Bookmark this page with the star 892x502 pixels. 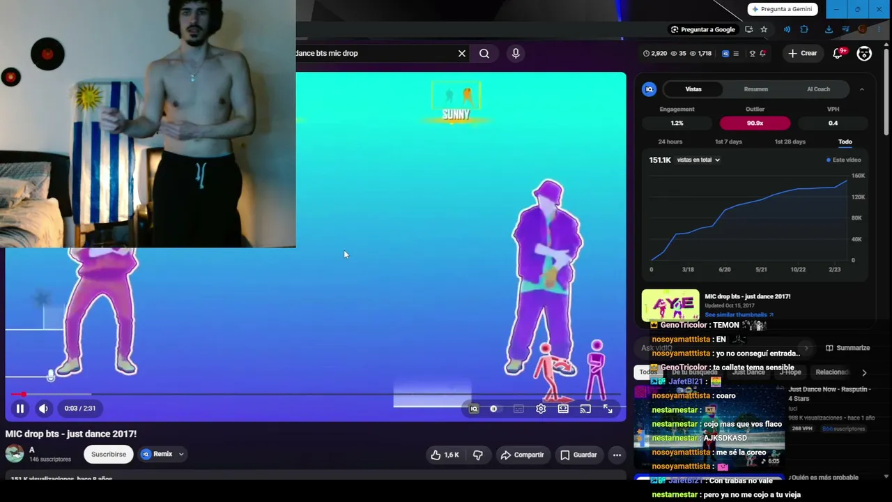764,29
